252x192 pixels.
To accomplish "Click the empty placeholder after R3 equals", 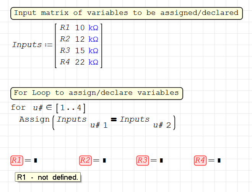I will tap(161, 161).
